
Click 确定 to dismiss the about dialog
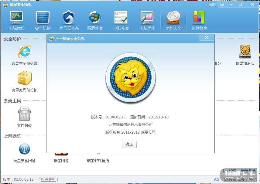tap(129, 144)
